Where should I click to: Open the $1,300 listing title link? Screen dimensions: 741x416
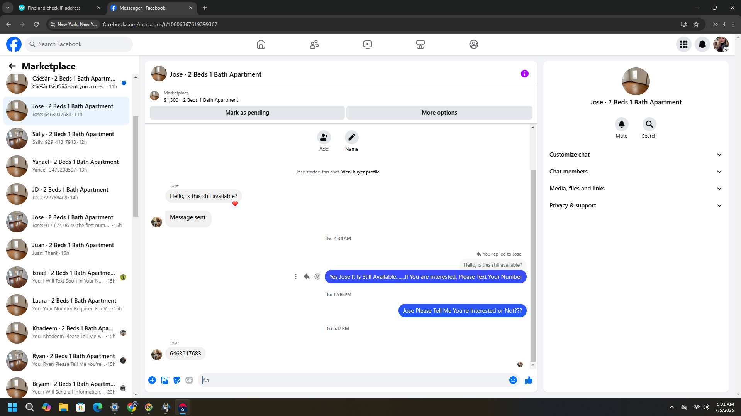201,100
